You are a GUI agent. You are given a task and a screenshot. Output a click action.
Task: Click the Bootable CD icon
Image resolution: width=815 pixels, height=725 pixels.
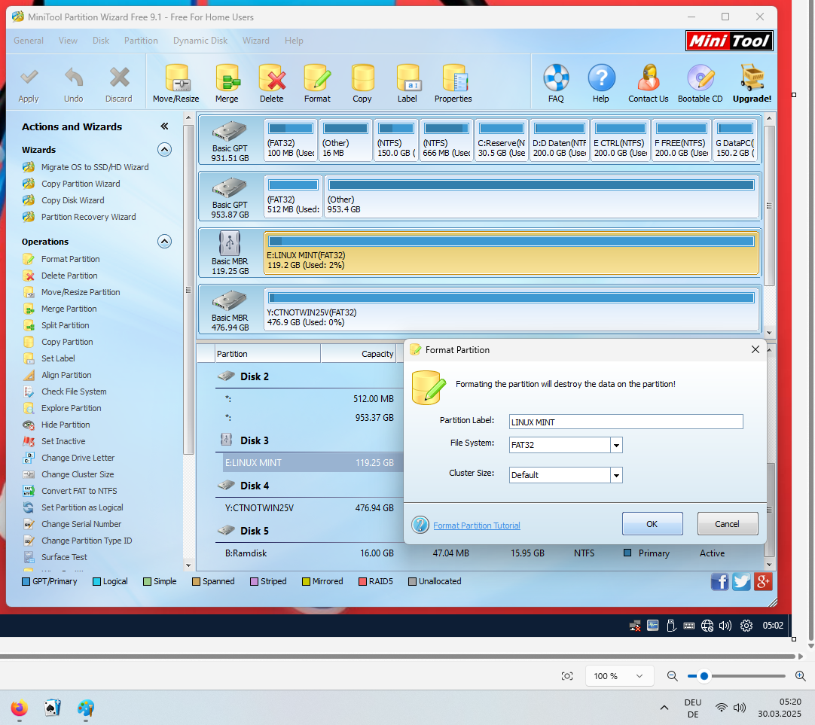click(x=700, y=78)
